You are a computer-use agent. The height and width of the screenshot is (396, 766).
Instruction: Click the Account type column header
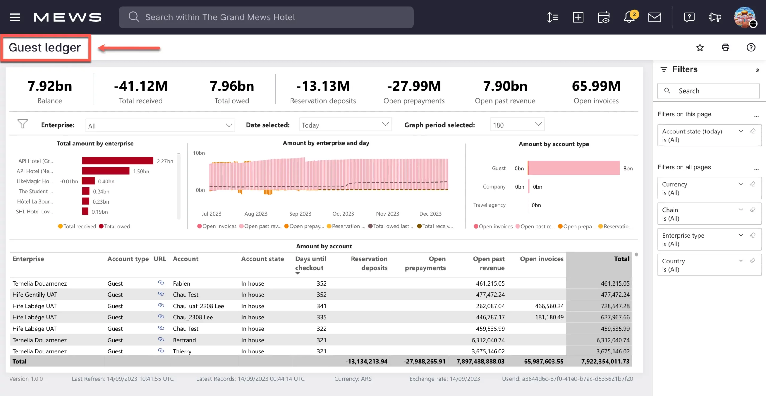pyautogui.click(x=128, y=259)
